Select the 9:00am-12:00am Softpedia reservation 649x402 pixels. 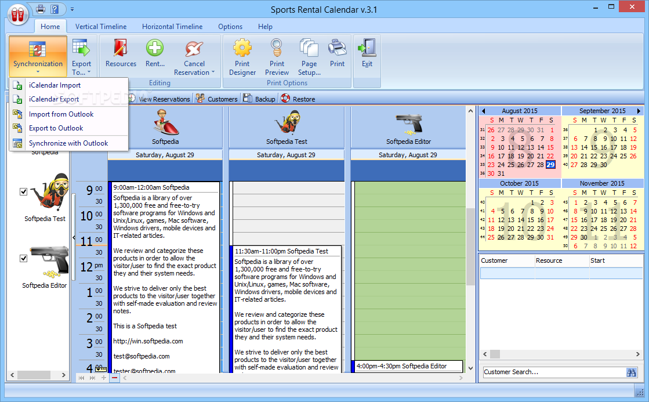[164, 277]
